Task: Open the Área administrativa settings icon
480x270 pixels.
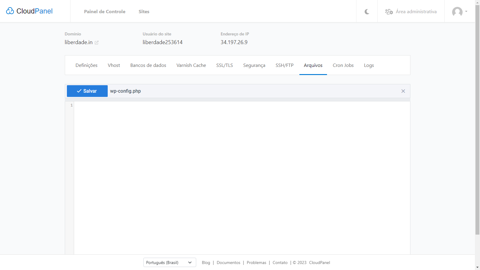Action: click(x=389, y=12)
